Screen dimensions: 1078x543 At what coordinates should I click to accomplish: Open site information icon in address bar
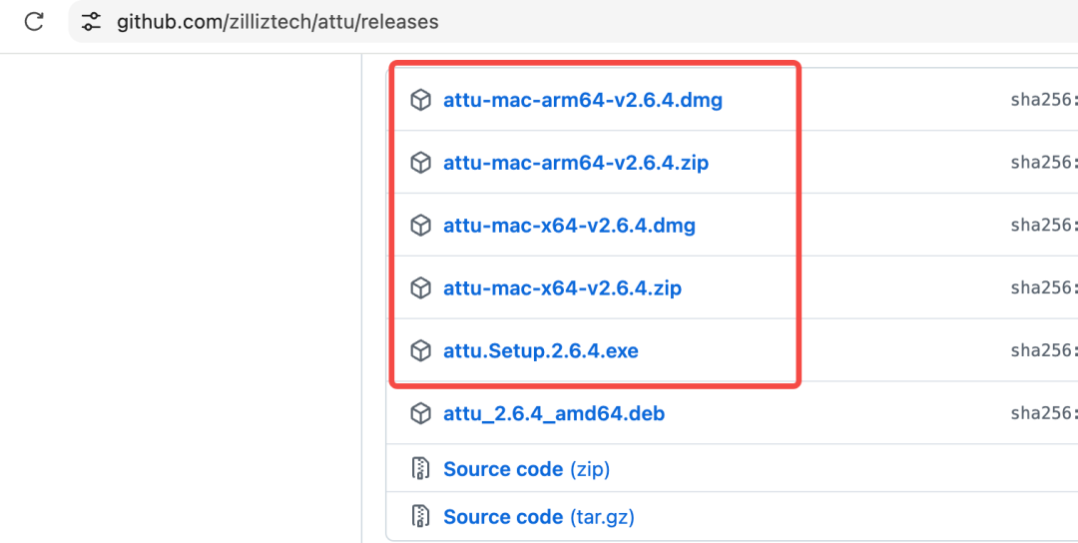91,22
